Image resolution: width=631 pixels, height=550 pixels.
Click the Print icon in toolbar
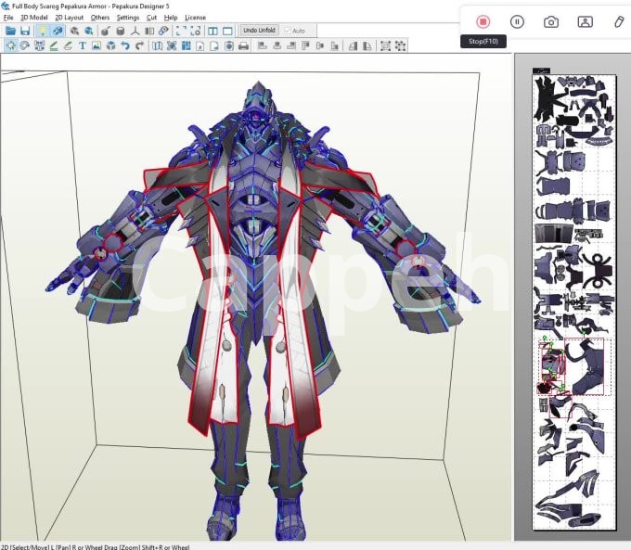pos(243,45)
